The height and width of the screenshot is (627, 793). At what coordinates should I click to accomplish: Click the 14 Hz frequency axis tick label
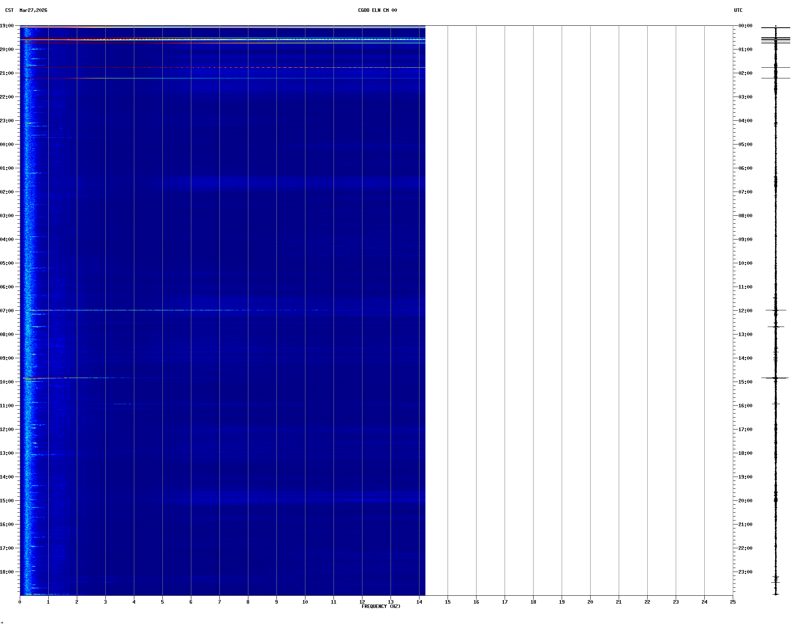pos(419,602)
